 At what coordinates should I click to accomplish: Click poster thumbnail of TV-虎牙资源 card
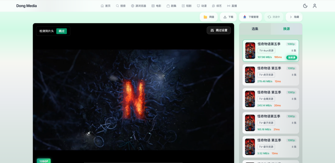coord(250,75)
